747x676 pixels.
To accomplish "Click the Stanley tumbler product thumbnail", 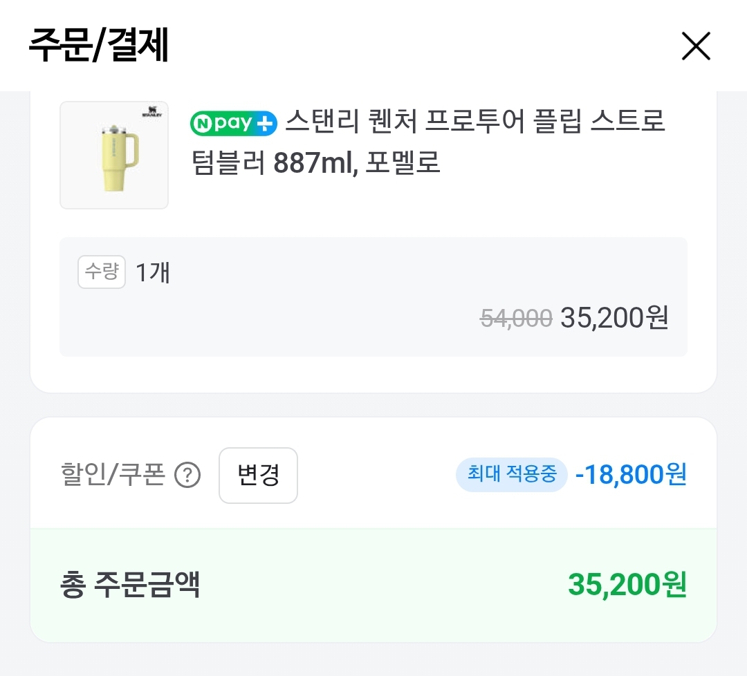I will pos(114,156).
